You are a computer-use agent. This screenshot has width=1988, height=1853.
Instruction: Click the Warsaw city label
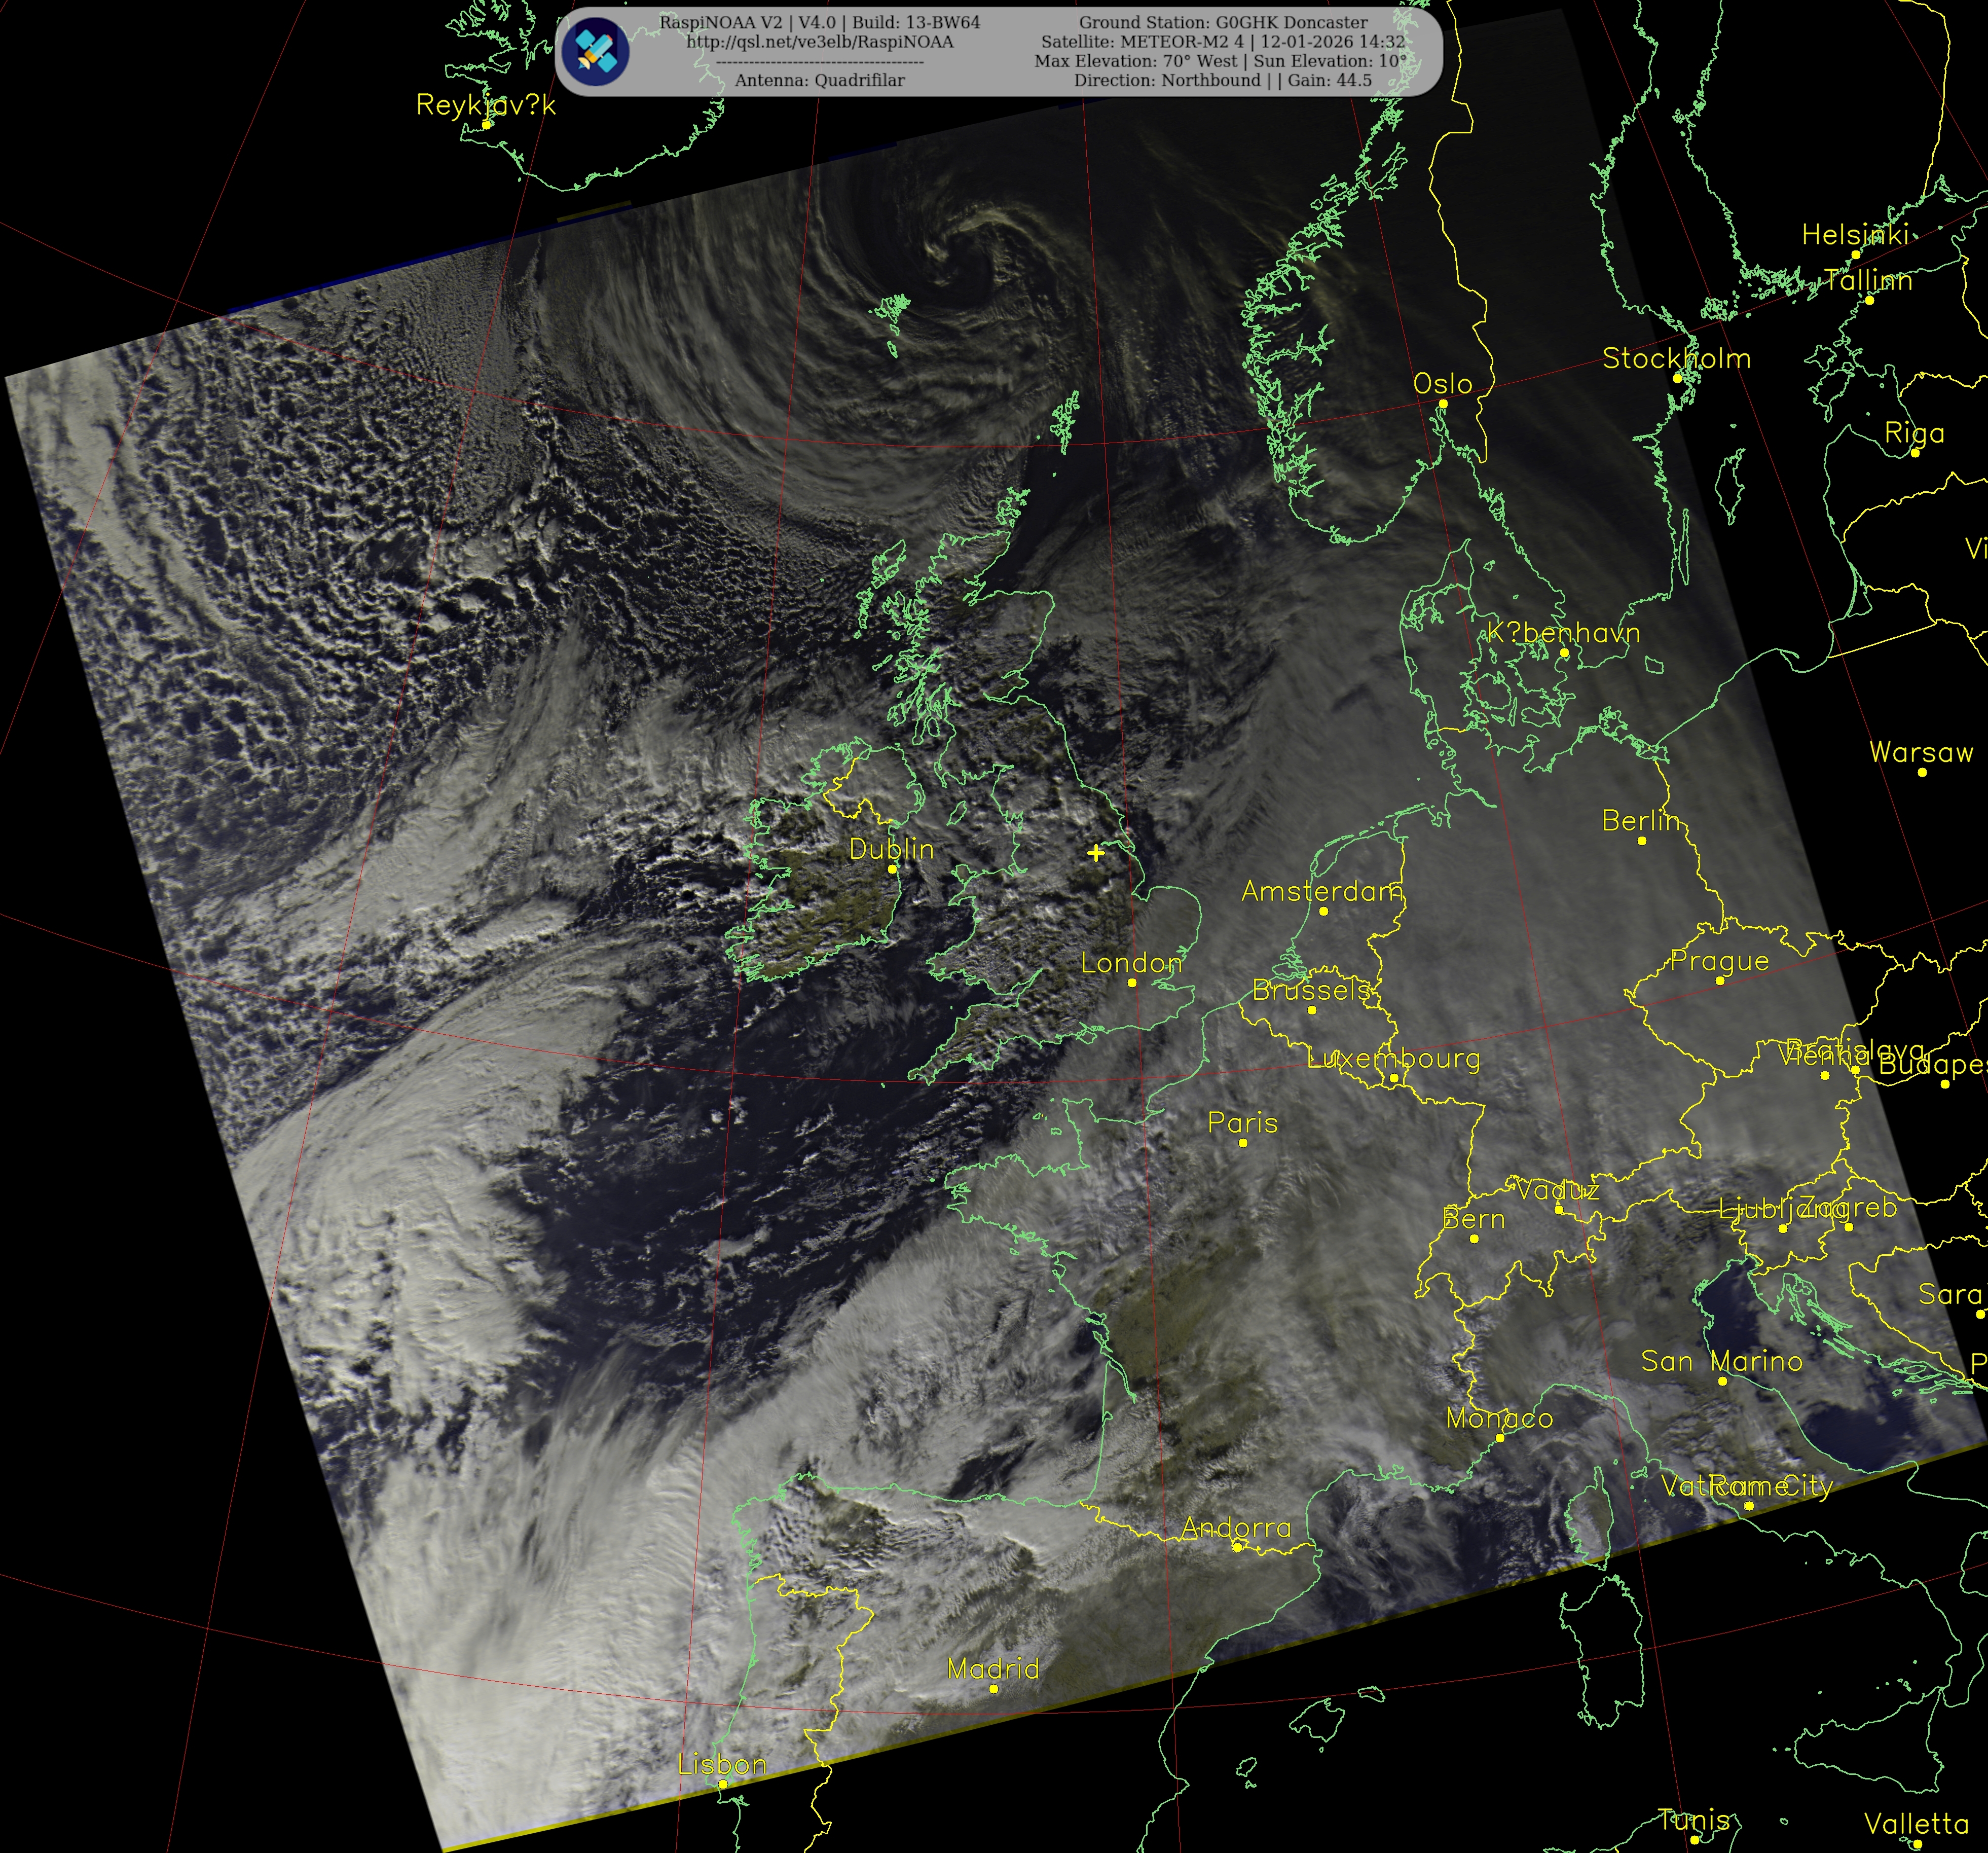(x=1921, y=752)
